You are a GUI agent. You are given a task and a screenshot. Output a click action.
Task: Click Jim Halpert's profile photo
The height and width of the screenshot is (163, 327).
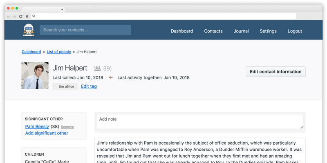coord(35,75)
